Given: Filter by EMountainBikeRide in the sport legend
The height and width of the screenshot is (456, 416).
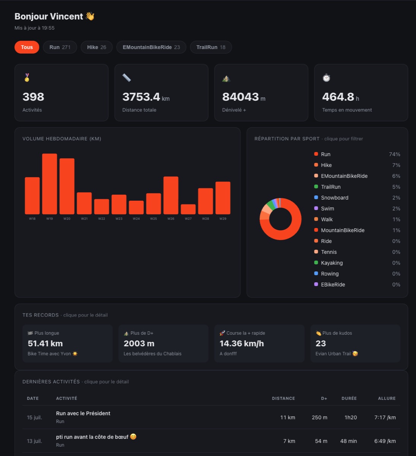Looking at the screenshot, I should pos(357,176).
